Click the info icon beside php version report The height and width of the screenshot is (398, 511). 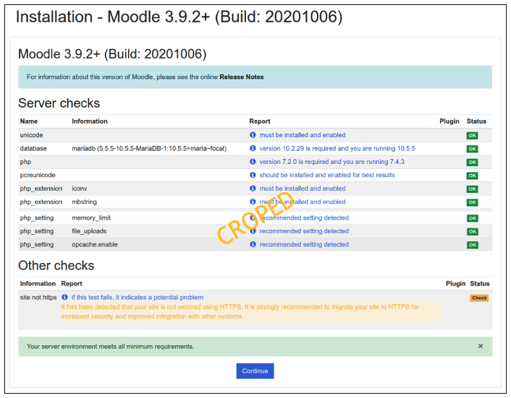point(253,161)
